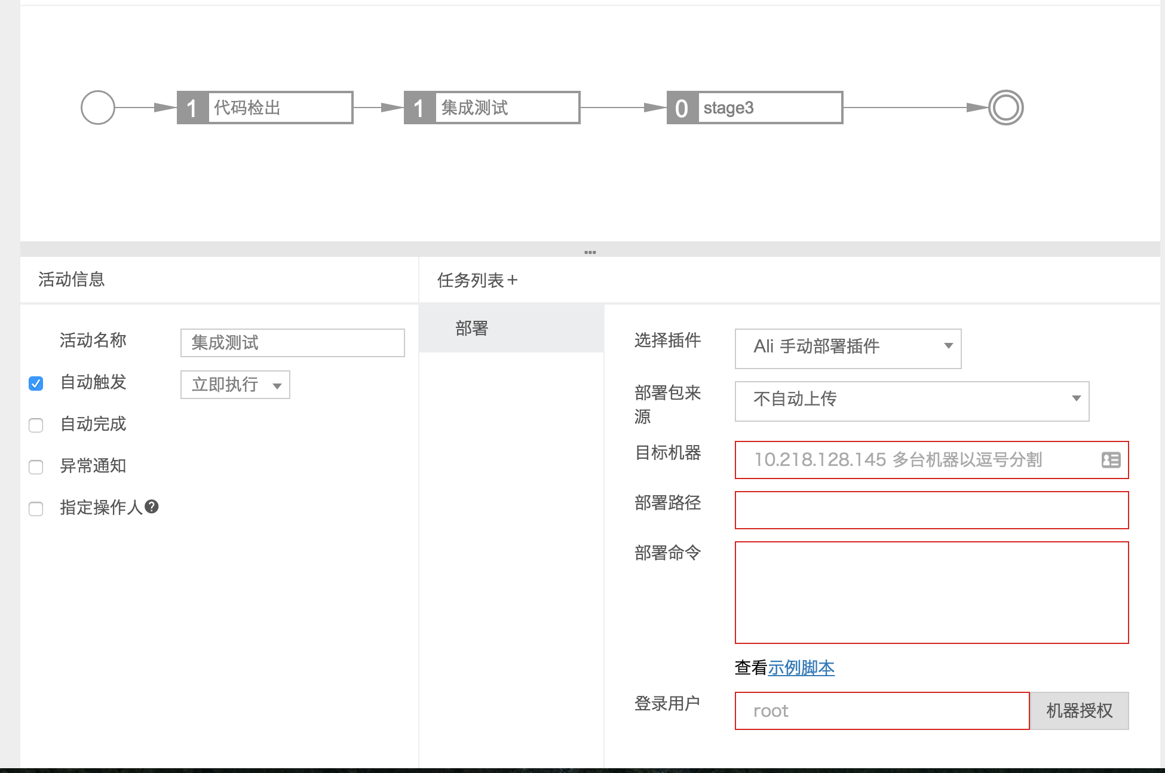Image resolution: width=1165 pixels, height=773 pixels.
Task: Click the 机器授权 button
Action: 1079,711
